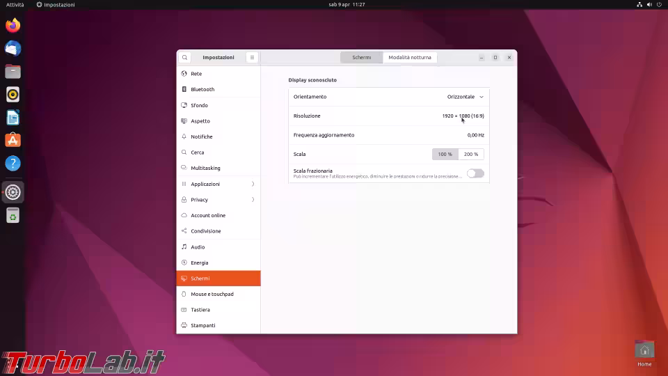Open Help from the dock
This screenshot has height=376, width=668.
(13, 163)
